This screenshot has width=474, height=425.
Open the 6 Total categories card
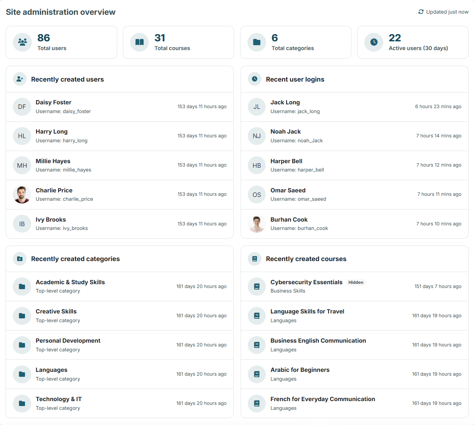point(296,42)
